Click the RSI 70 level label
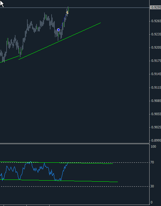 (x=152, y=162)
